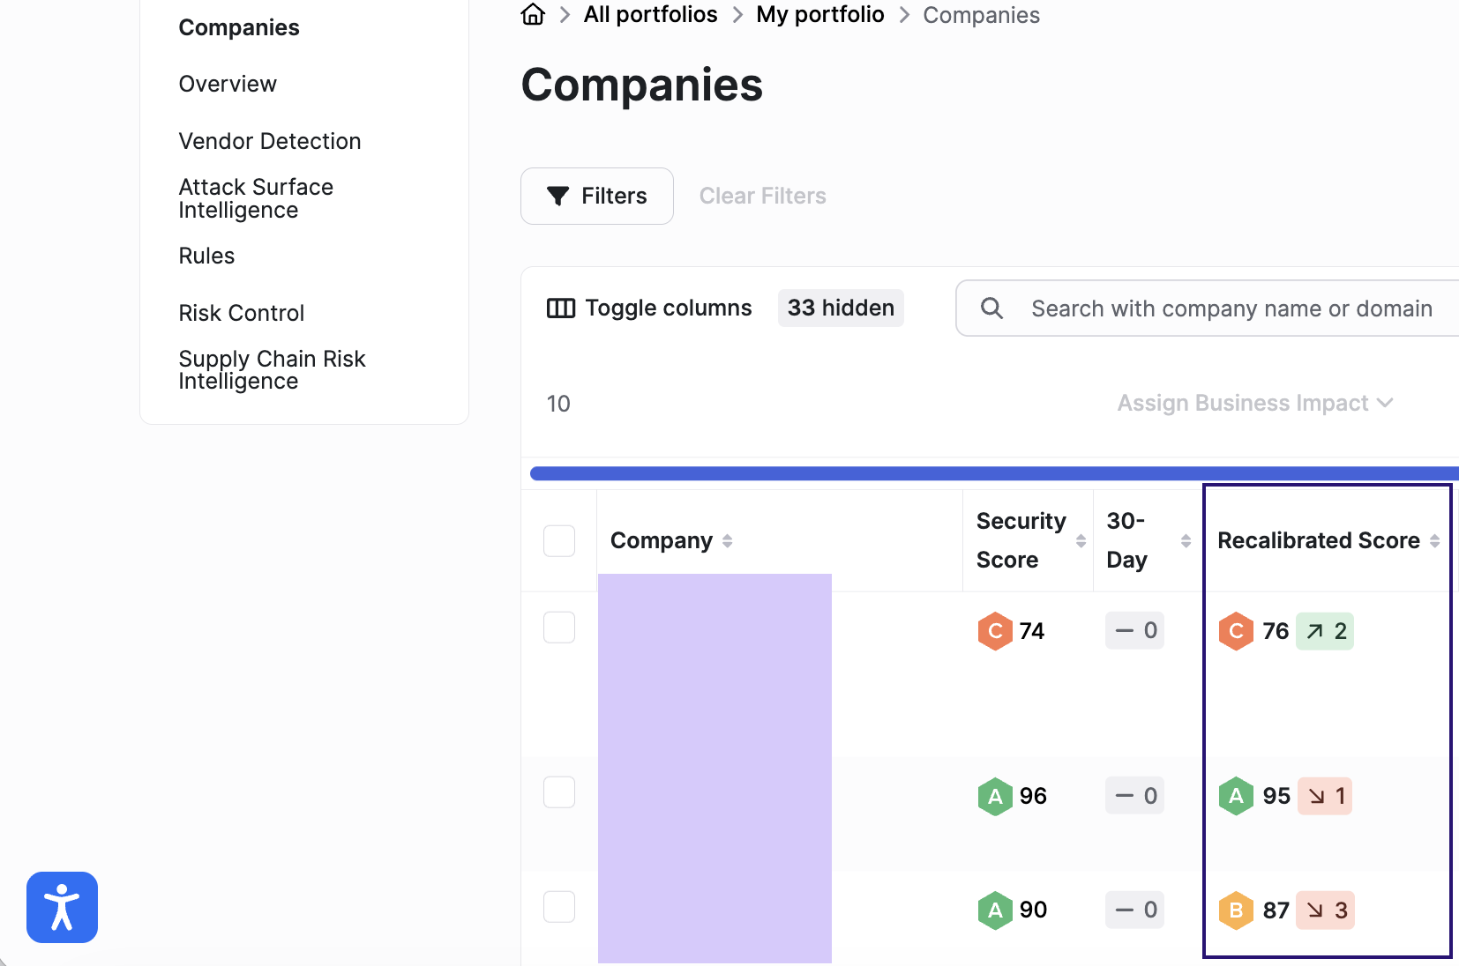Open Overview in the sidebar
The image size is (1459, 966).
[228, 84]
